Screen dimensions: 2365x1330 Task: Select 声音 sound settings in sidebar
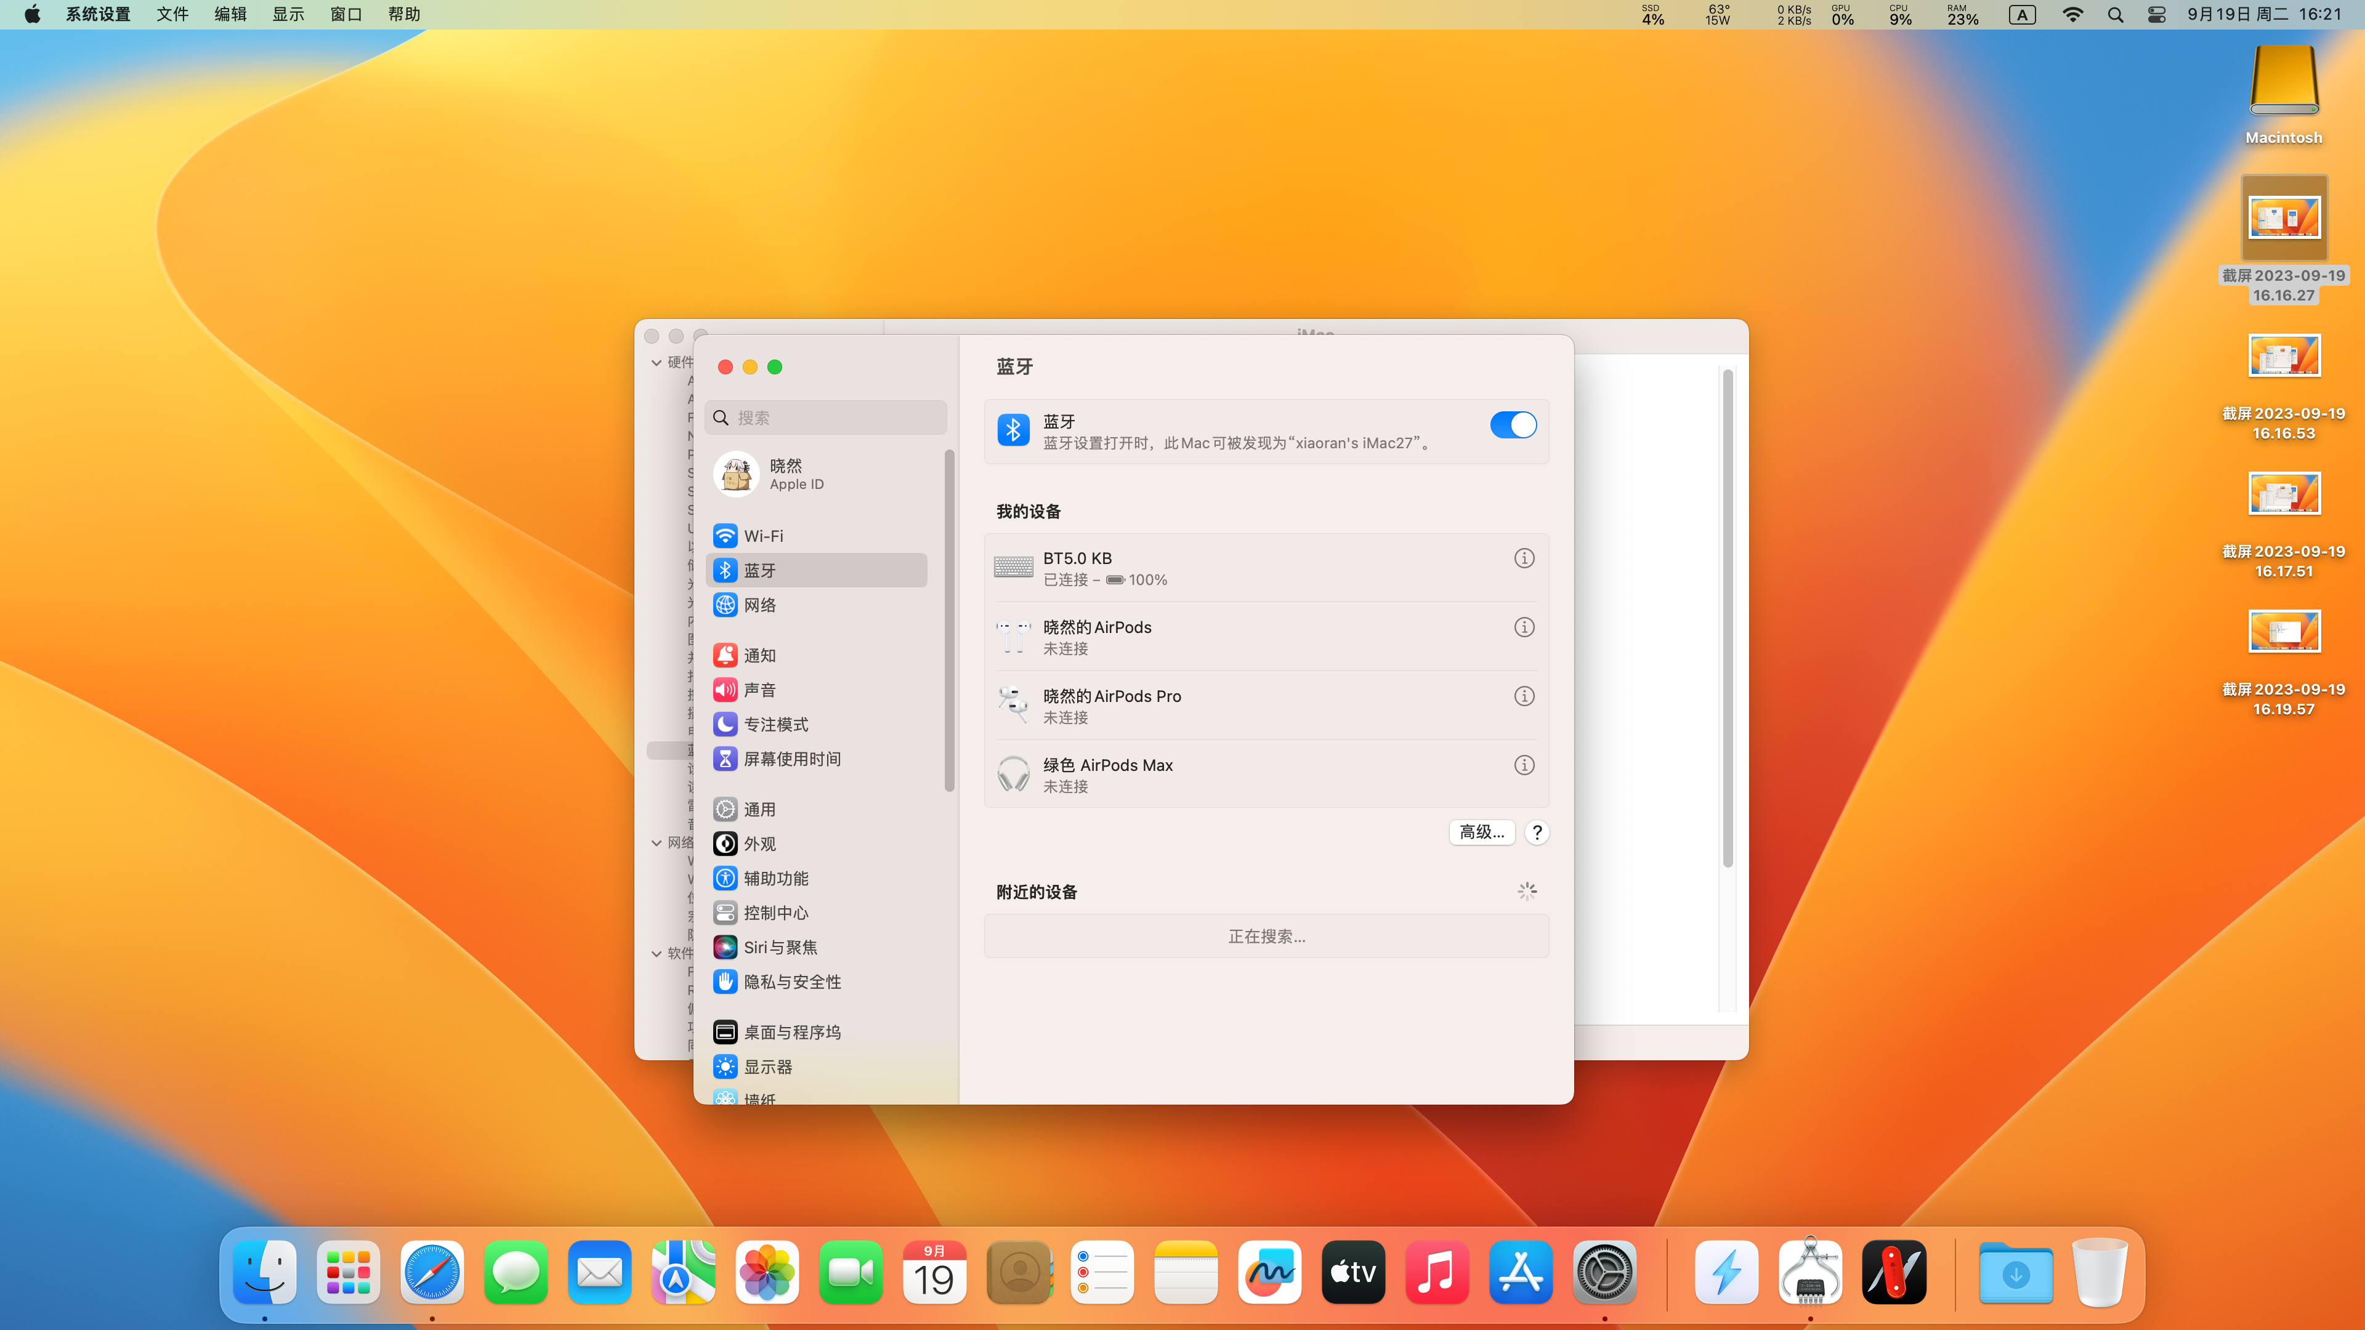tap(759, 690)
